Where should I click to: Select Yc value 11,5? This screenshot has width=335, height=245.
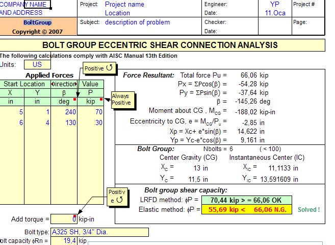click(194, 179)
